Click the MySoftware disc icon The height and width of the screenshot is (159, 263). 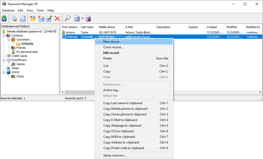(x=8, y=60)
